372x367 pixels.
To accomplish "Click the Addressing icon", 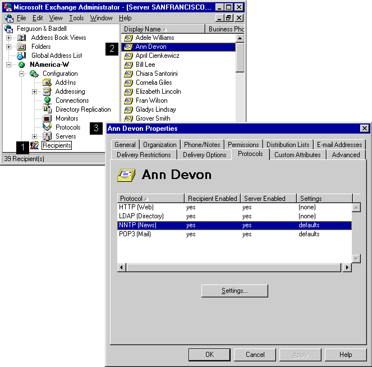I will (x=47, y=91).
